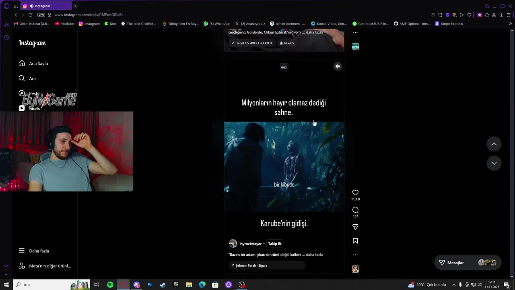
Task: Open the Opera GX menu icon
Action: pos(6,6)
